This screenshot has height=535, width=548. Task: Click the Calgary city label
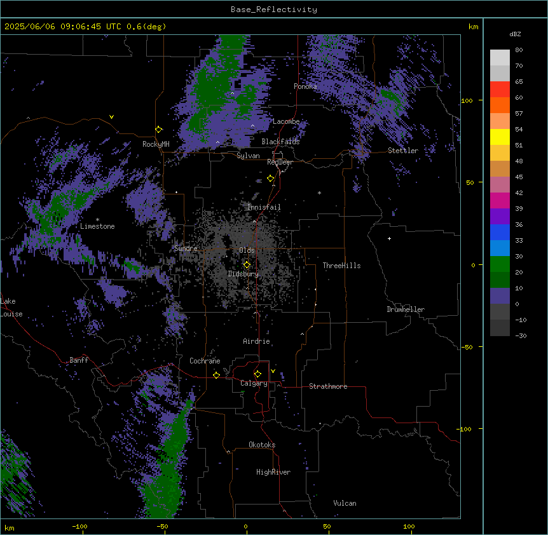coord(254,383)
